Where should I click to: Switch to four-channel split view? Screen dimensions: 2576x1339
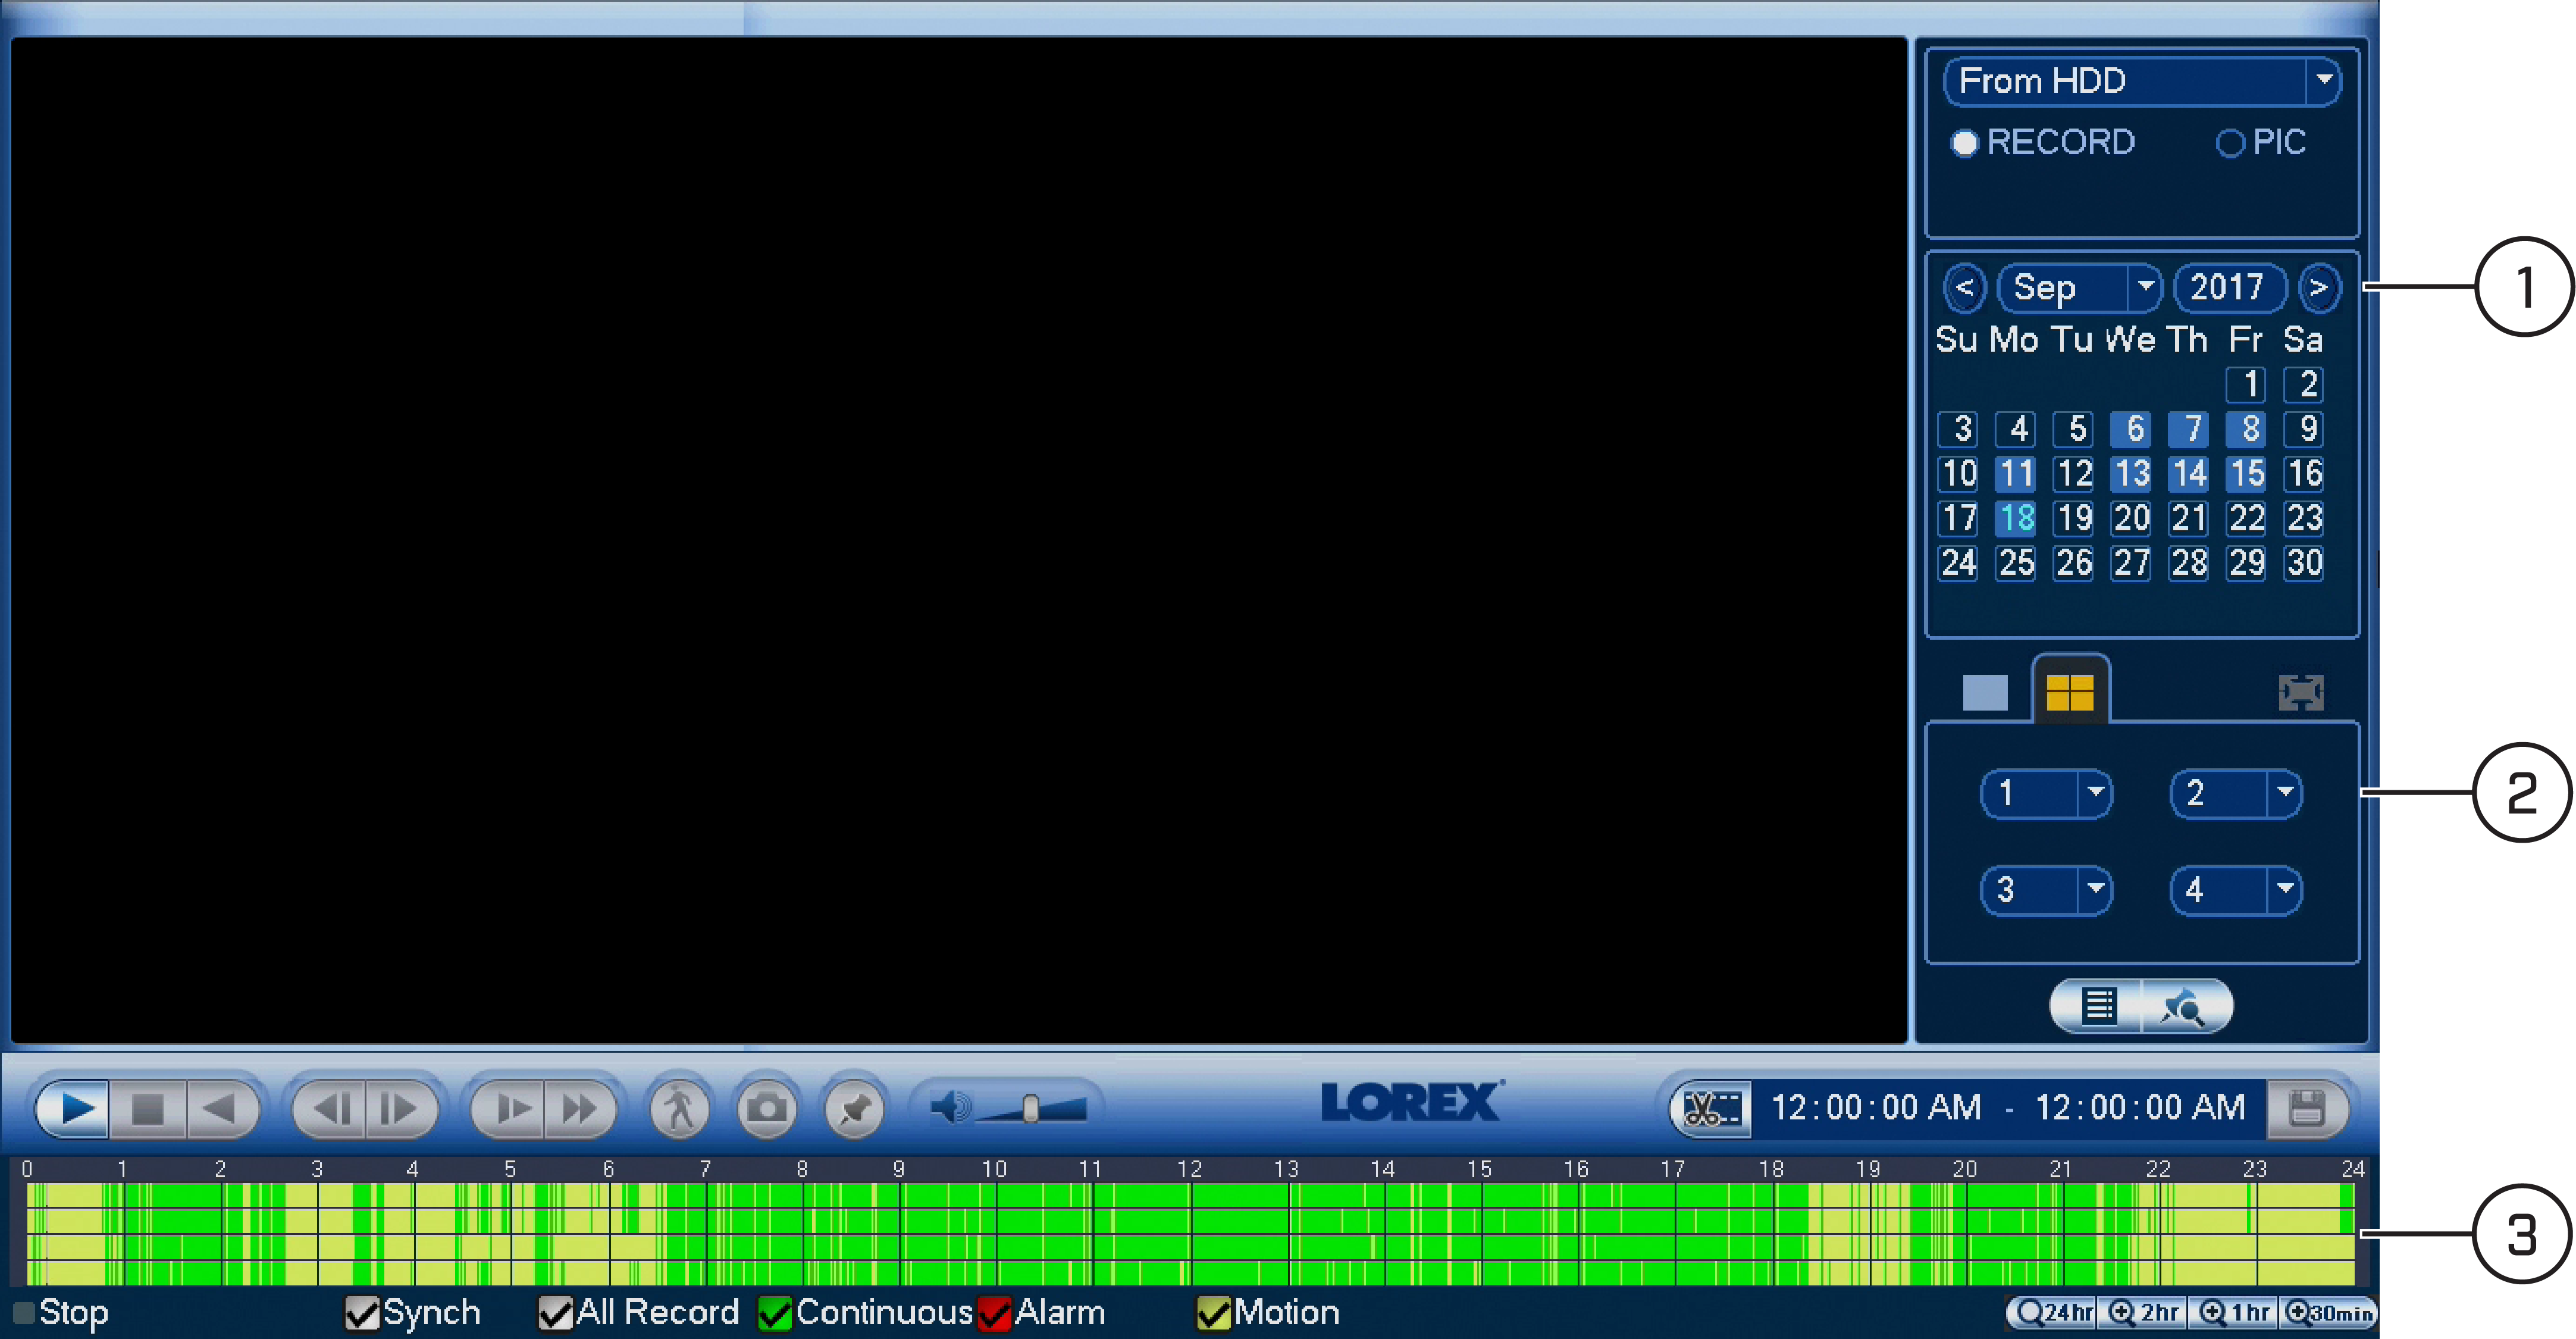(x=2070, y=691)
